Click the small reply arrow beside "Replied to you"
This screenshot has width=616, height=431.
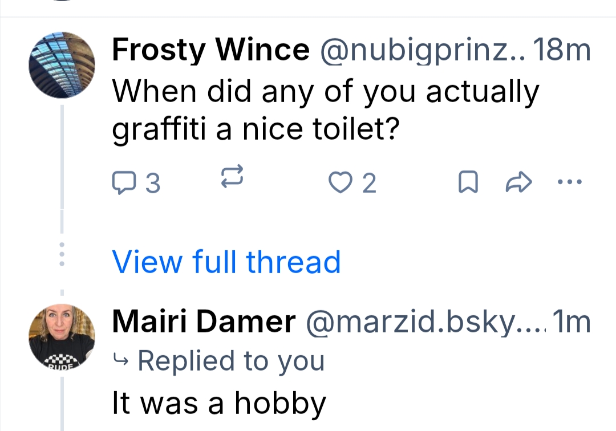coord(121,361)
